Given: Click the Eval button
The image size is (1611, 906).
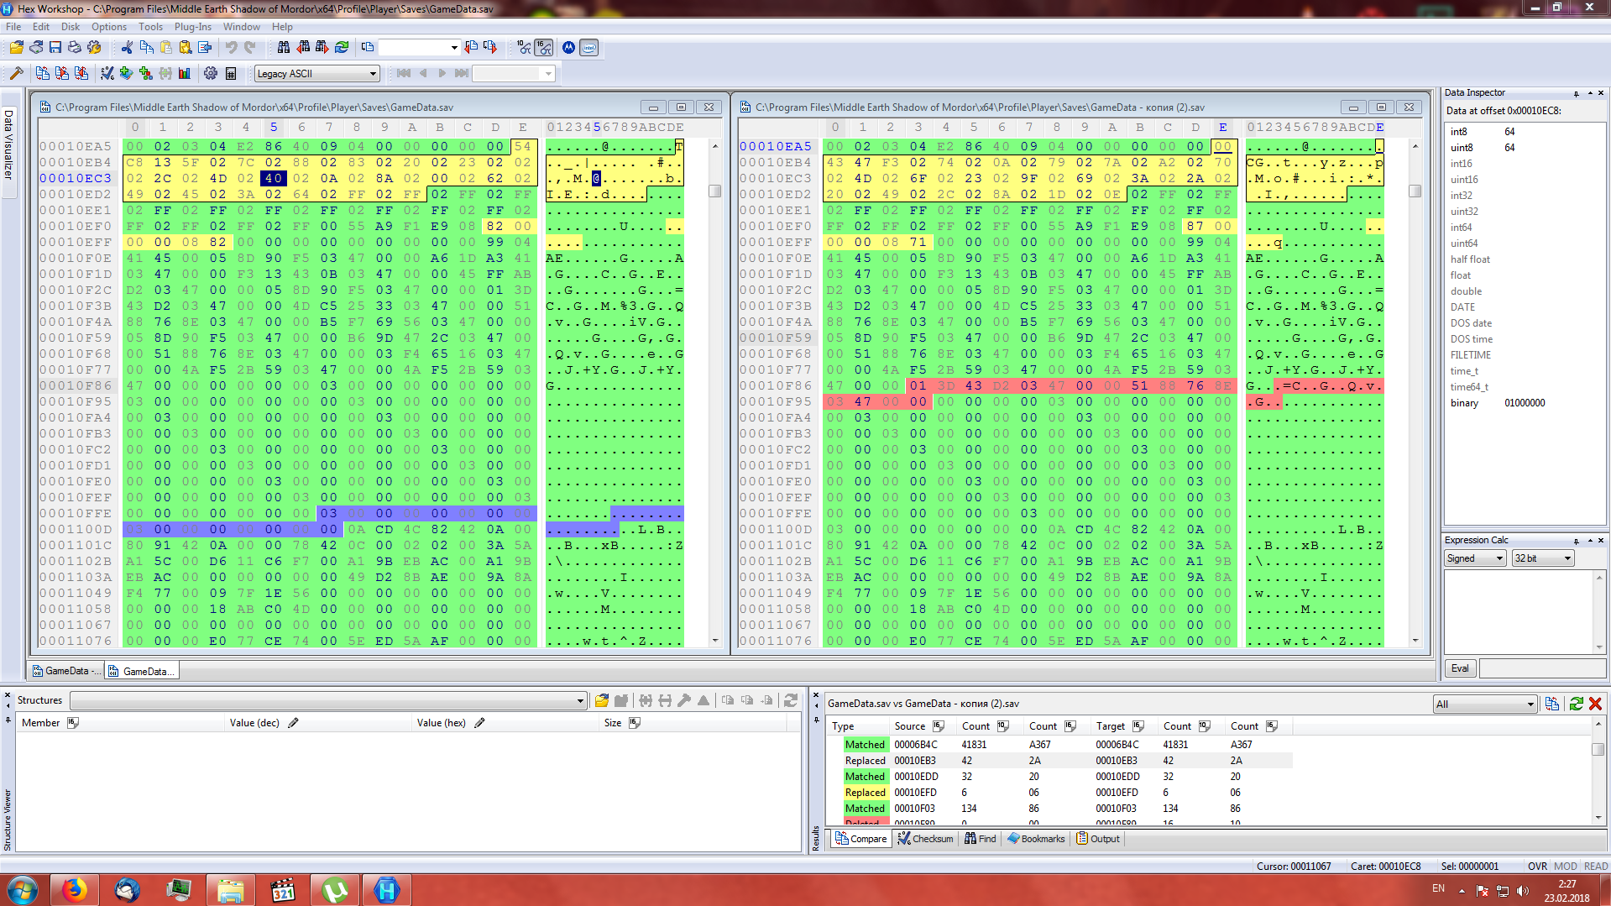Looking at the screenshot, I should click(1461, 668).
